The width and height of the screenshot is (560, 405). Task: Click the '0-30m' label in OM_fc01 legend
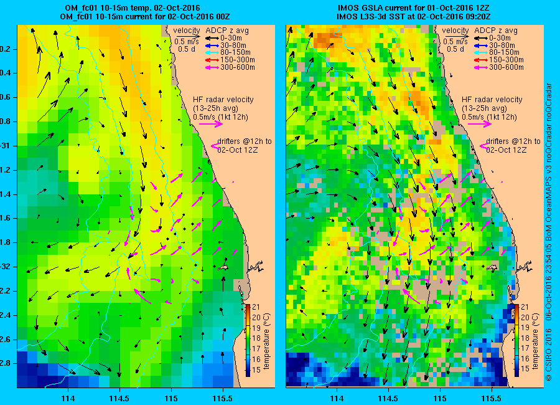231,38
